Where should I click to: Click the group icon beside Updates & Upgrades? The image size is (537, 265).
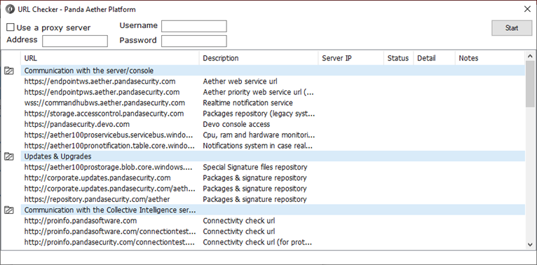pyautogui.click(x=9, y=156)
